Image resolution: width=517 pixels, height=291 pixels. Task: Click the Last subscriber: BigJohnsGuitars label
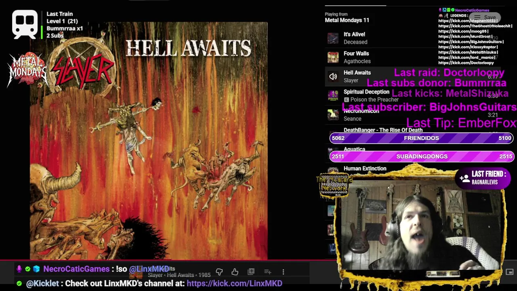click(x=429, y=108)
